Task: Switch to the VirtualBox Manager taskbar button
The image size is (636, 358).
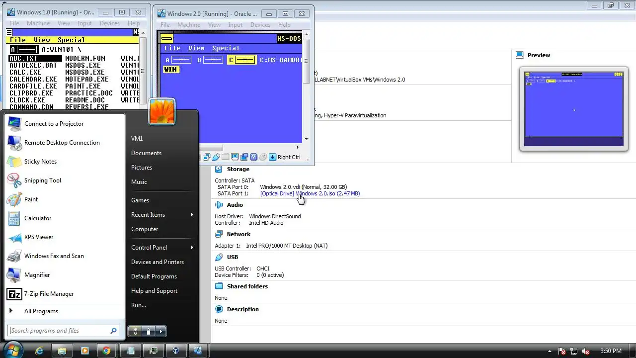Action: 176,351
